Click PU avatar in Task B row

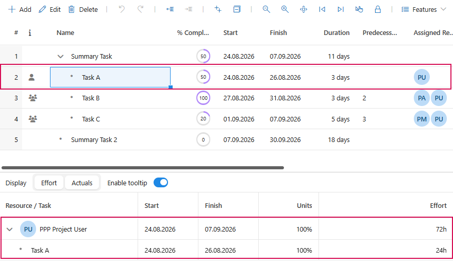439,98
